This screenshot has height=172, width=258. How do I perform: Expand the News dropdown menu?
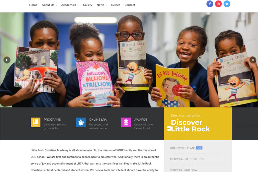[x=102, y=5]
